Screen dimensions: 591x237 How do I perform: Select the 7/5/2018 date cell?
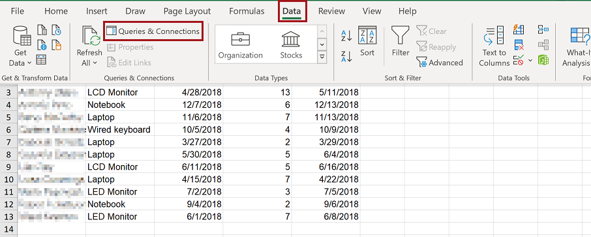[x=326, y=192]
